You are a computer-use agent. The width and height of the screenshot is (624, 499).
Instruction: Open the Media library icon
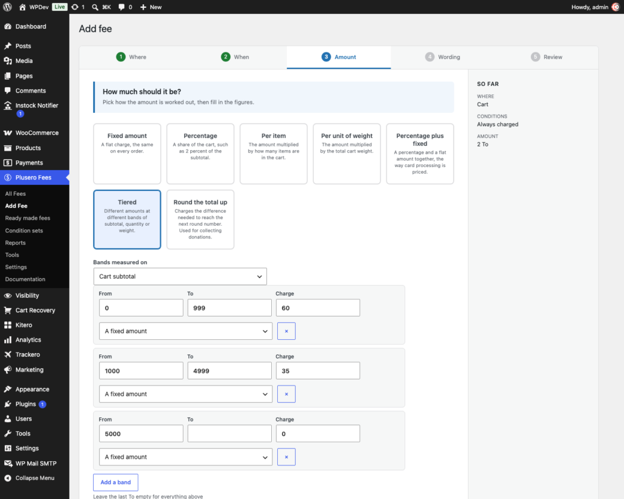coord(7,60)
